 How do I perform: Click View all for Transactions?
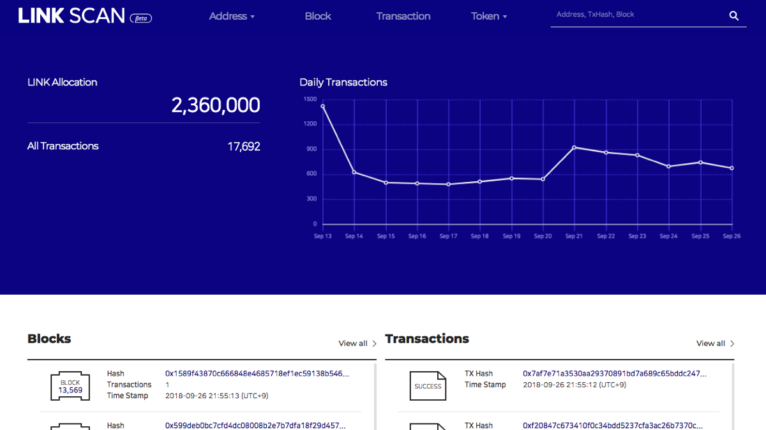pos(710,344)
